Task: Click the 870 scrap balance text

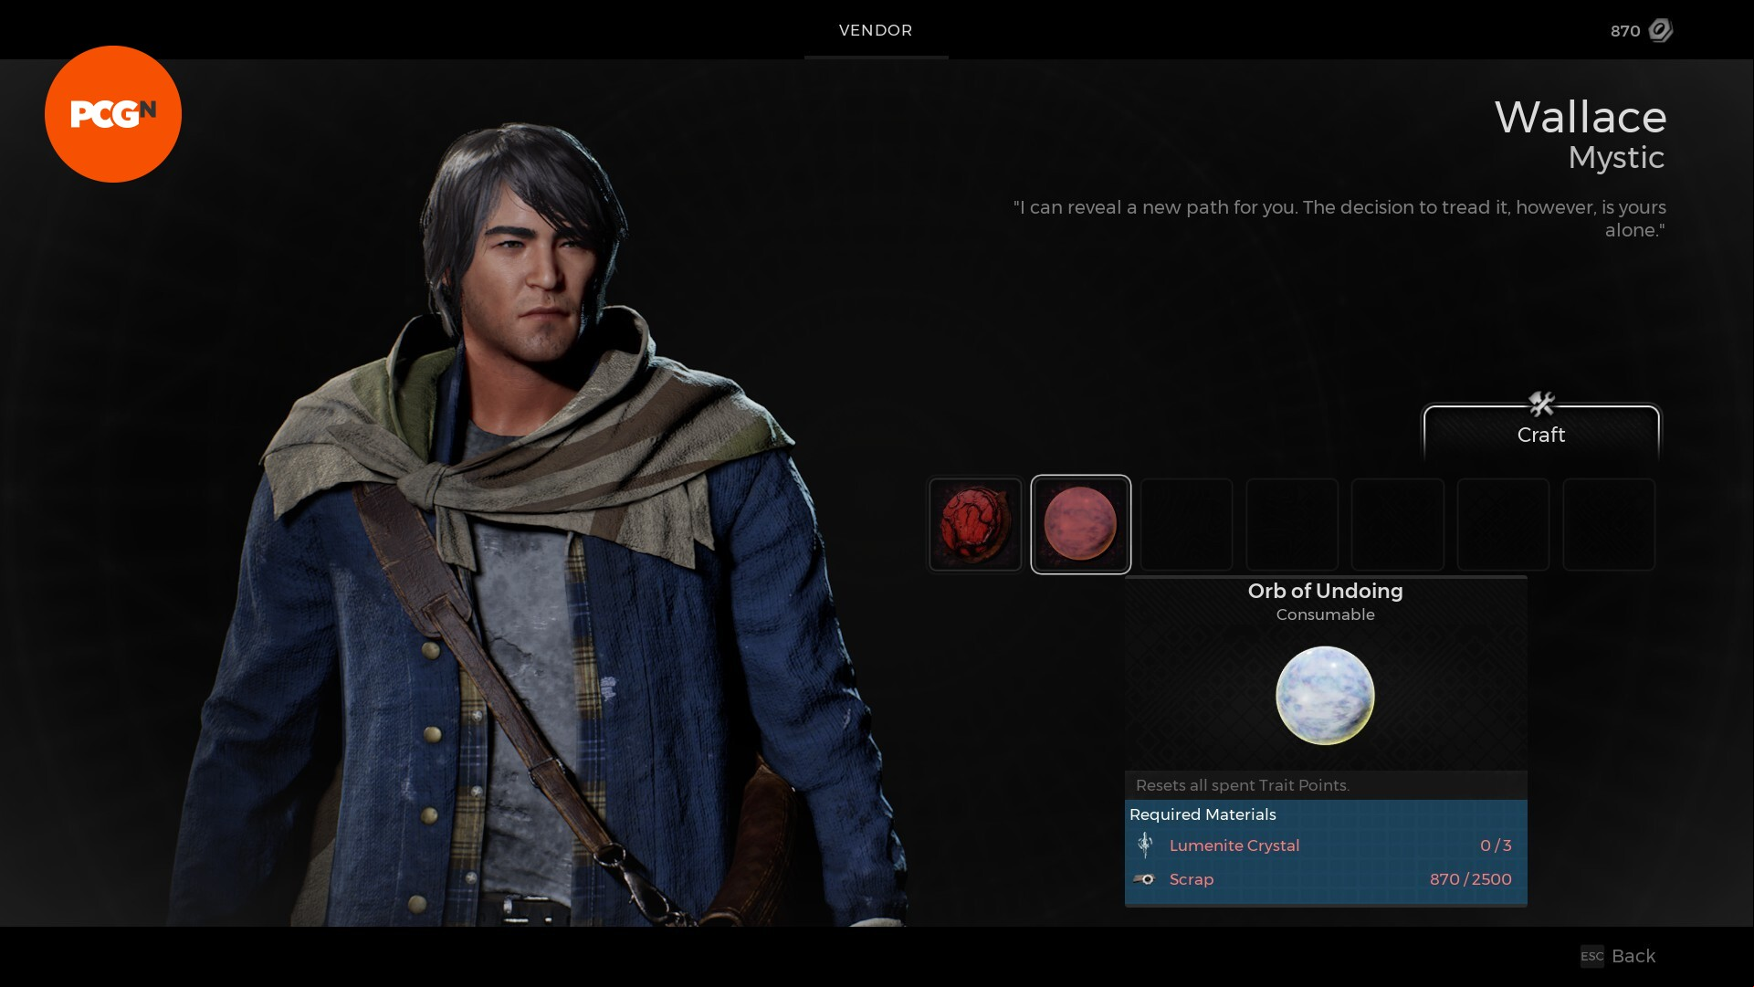Action: [1625, 31]
